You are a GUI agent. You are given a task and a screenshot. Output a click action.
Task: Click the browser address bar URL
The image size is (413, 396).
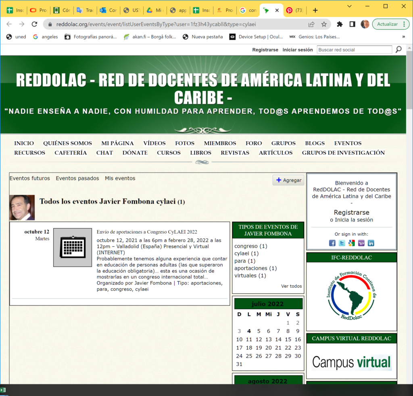pyautogui.click(x=156, y=24)
